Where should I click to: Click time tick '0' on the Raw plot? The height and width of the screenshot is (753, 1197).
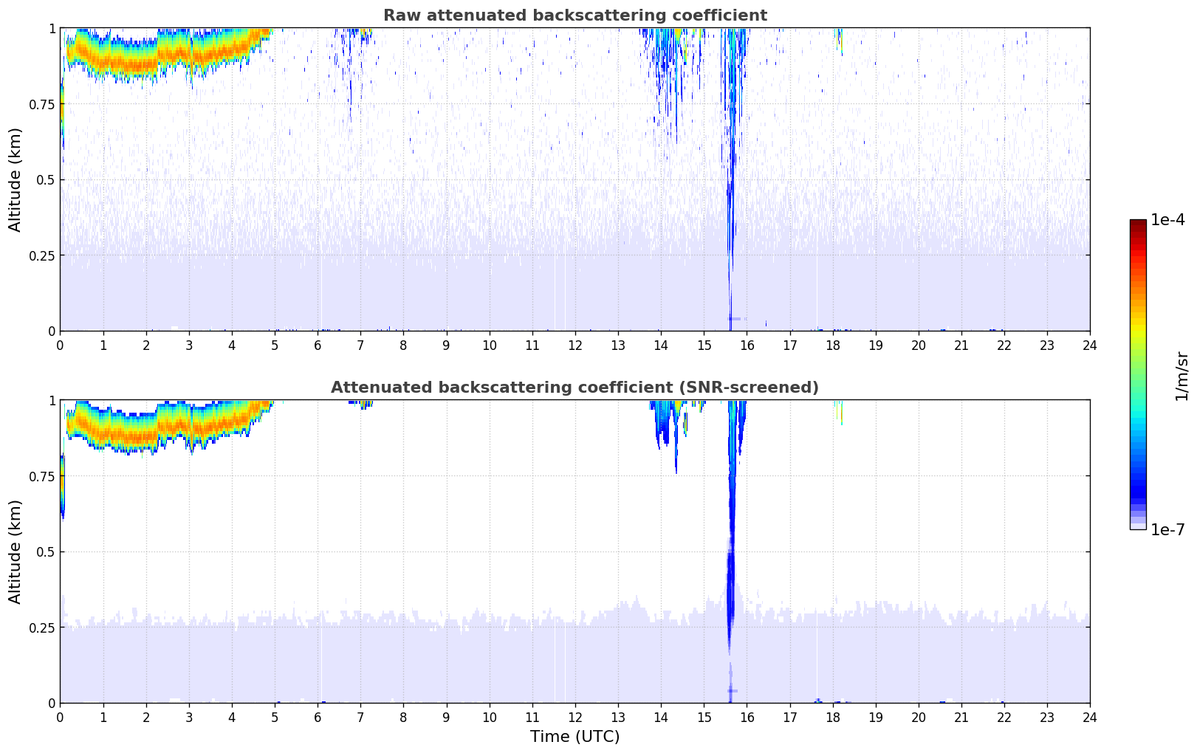(x=60, y=345)
